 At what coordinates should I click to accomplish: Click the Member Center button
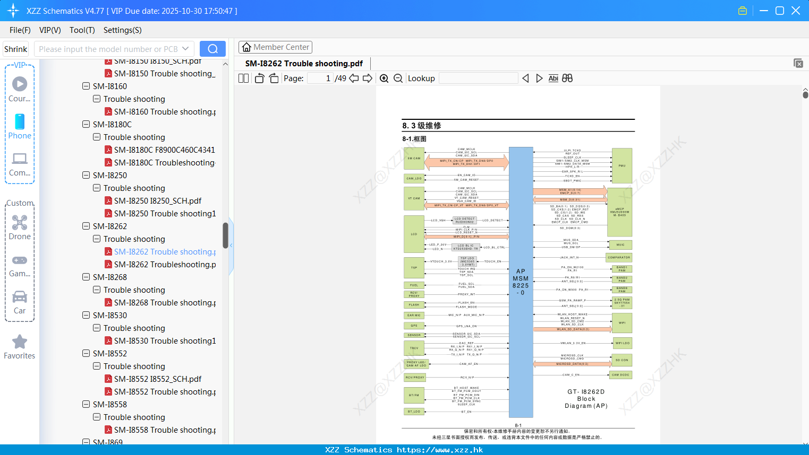(x=275, y=47)
